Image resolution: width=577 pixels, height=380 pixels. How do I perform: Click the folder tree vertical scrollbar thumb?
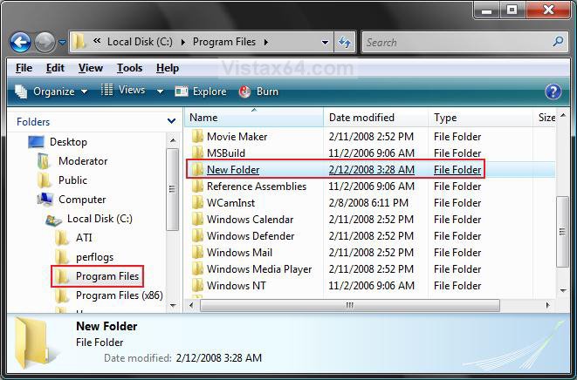point(172,189)
